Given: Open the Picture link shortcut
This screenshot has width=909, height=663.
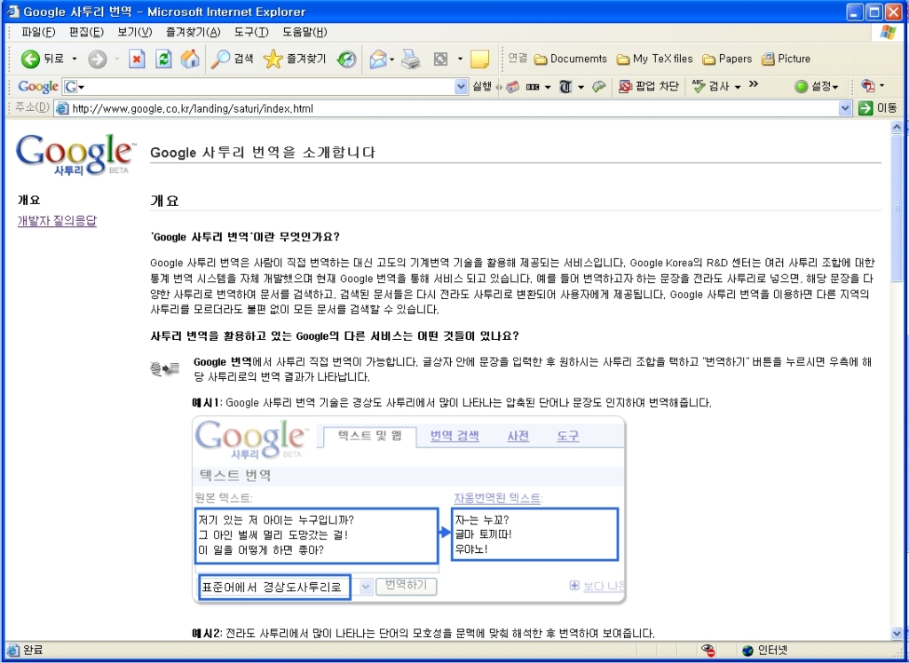Looking at the screenshot, I should pos(786,59).
